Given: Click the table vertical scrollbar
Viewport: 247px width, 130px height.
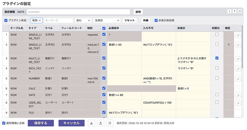Looking at the screenshot, I should (242, 47).
